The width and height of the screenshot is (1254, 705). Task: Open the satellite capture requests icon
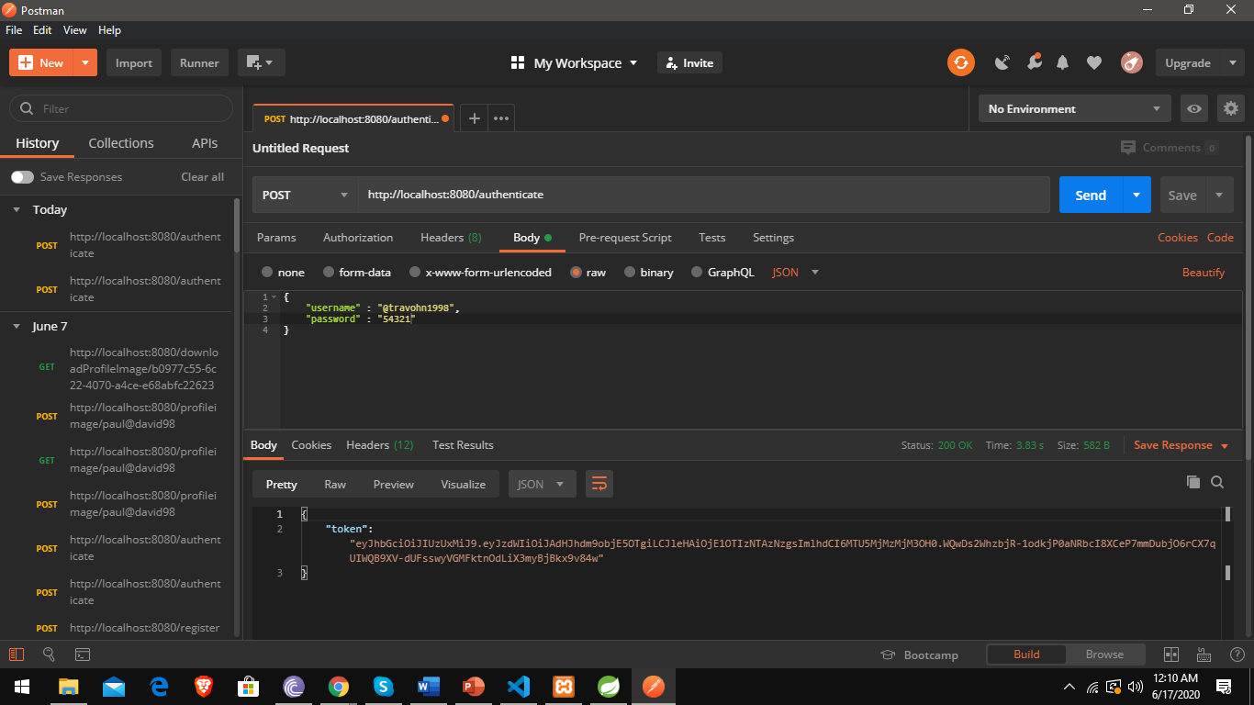point(1002,63)
